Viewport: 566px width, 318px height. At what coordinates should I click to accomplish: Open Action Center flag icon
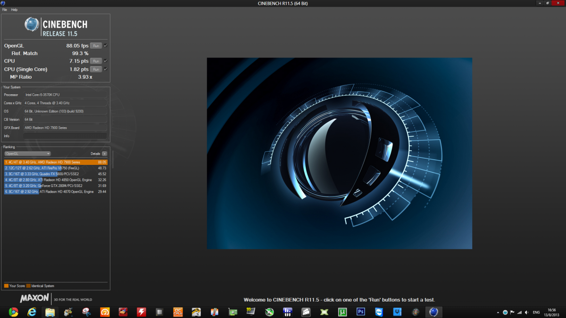(512, 312)
